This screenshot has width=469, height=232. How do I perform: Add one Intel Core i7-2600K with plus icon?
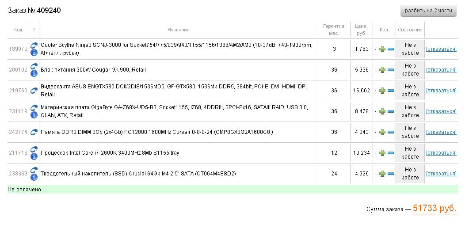point(382,153)
